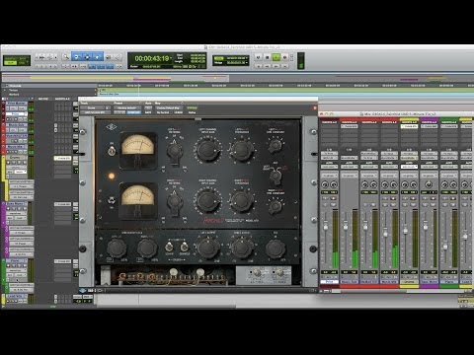
Task: Flip the lower toggle switch beside the right VU meter
Action: (112, 200)
